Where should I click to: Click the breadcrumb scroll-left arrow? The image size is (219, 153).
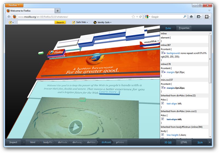click(x=24, y=142)
